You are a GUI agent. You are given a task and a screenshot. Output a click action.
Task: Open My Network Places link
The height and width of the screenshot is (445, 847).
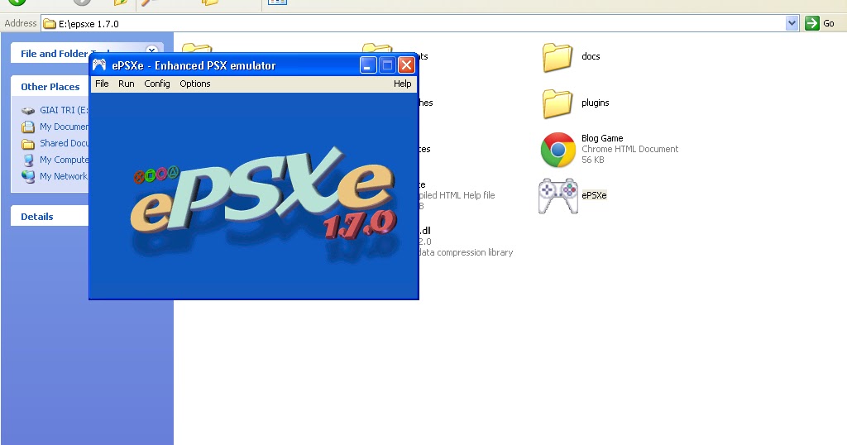[64, 176]
